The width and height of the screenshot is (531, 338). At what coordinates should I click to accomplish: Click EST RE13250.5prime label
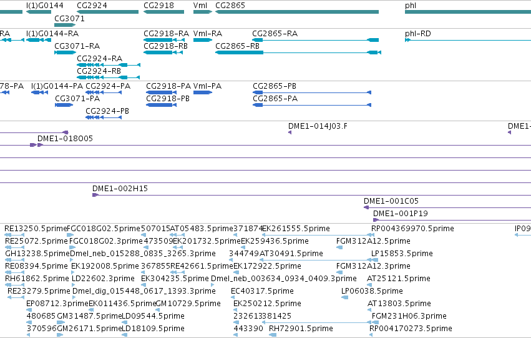point(36,229)
